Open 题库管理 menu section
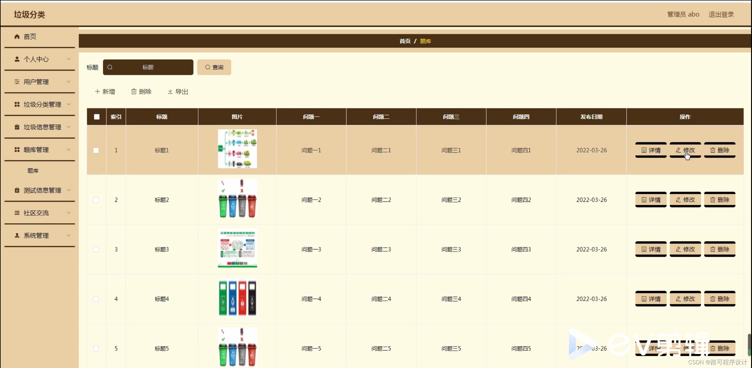The image size is (752, 368). point(36,149)
